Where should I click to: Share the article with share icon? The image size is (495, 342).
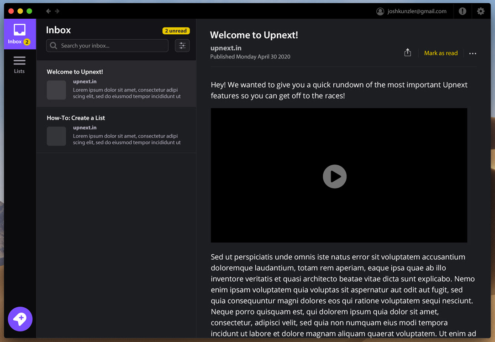[408, 53]
